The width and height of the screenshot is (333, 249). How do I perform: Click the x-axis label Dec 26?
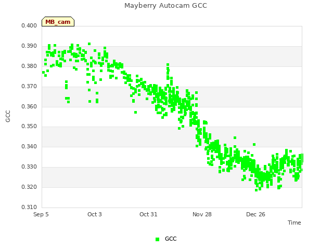(255, 214)
